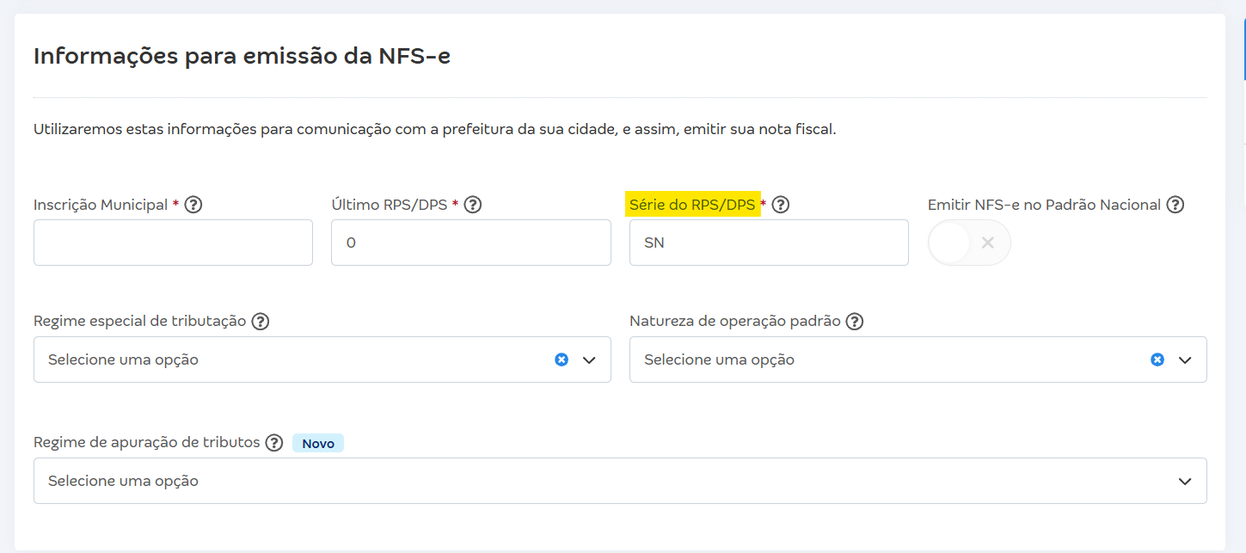Screen dimensions: 1246x553
Task: Enable Emitir NFS-e no Padrão Nacional
Action: [x=969, y=243]
